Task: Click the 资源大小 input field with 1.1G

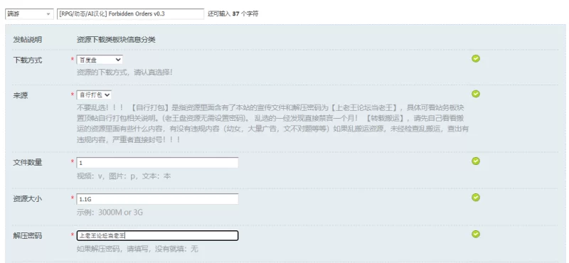Action: (x=157, y=199)
